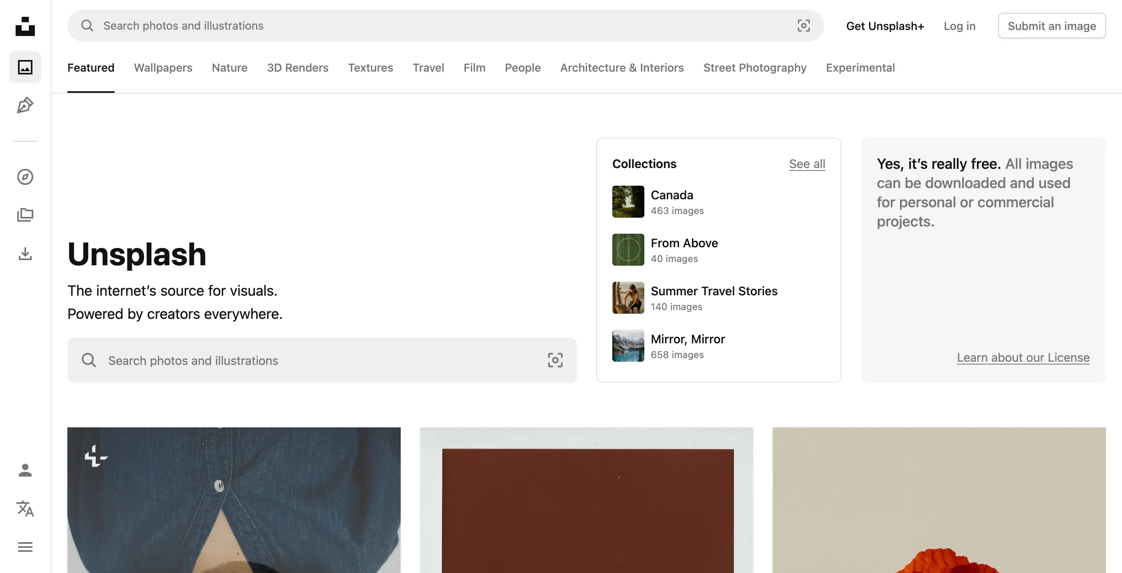Click the From Above collection thumbnail

[x=628, y=249]
